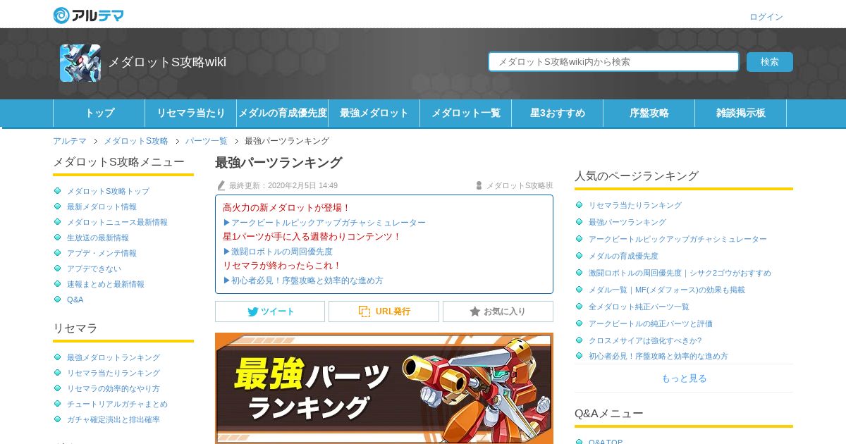Open メダル一覧｜MF(メダフォース) in the ranking
This screenshot has width=846, height=444.
click(667, 290)
